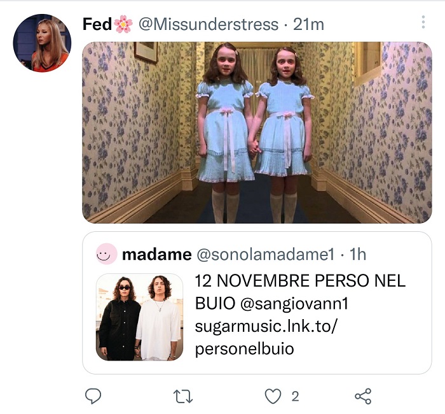Image resolution: width=445 pixels, height=414 pixels.
Task: Open the quoted tweet's 1h timestamp
Action: tap(357, 254)
